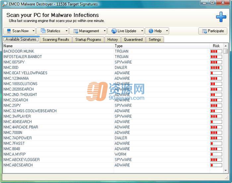Expand the Management dropdown arrow

[x=105, y=31]
